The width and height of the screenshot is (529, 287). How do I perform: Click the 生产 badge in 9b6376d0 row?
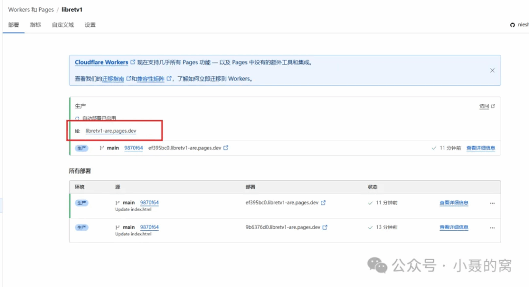(x=81, y=227)
